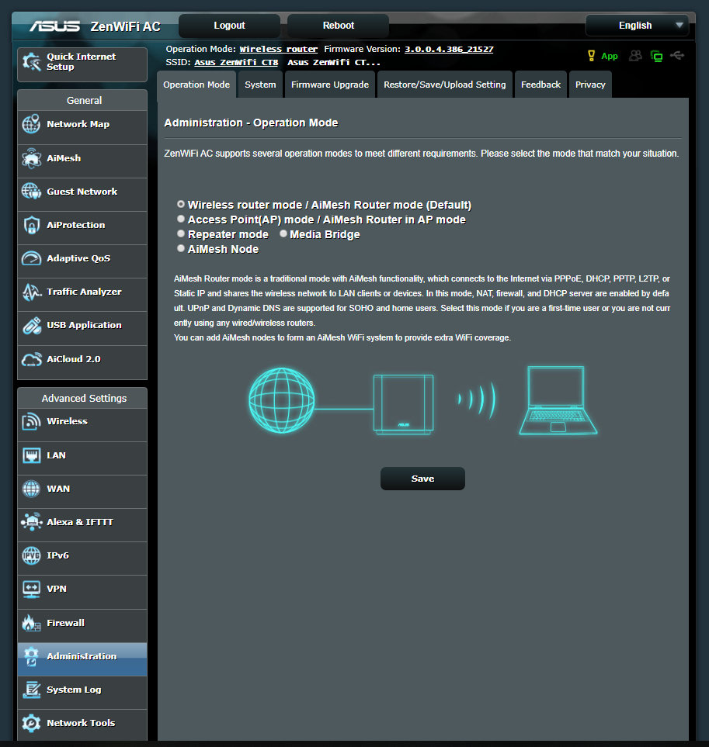Click the globe image in the mode diagram
Image resolution: width=709 pixels, height=747 pixels.
(282, 401)
